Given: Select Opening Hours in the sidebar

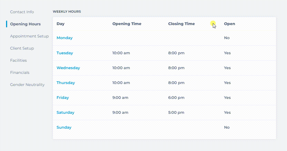Looking at the screenshot, I should tap(25, 24).
